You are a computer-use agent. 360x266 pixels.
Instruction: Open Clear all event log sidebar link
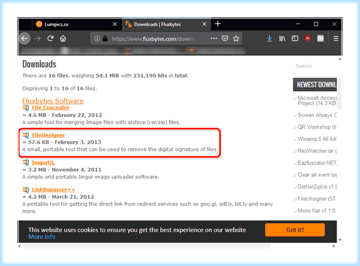point(317,175)
